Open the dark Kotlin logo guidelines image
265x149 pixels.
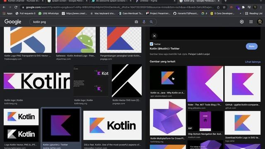point(91,81)
